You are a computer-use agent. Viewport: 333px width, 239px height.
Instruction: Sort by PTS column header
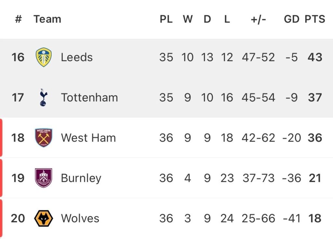point(315,19)
